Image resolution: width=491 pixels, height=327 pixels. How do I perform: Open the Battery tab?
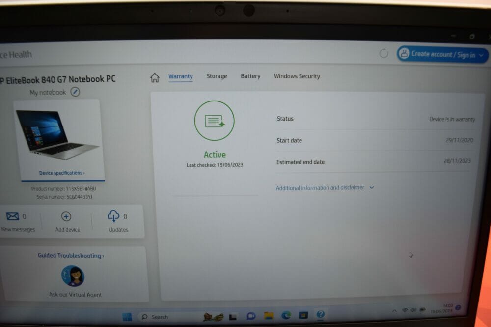click(x=250, y=76)
